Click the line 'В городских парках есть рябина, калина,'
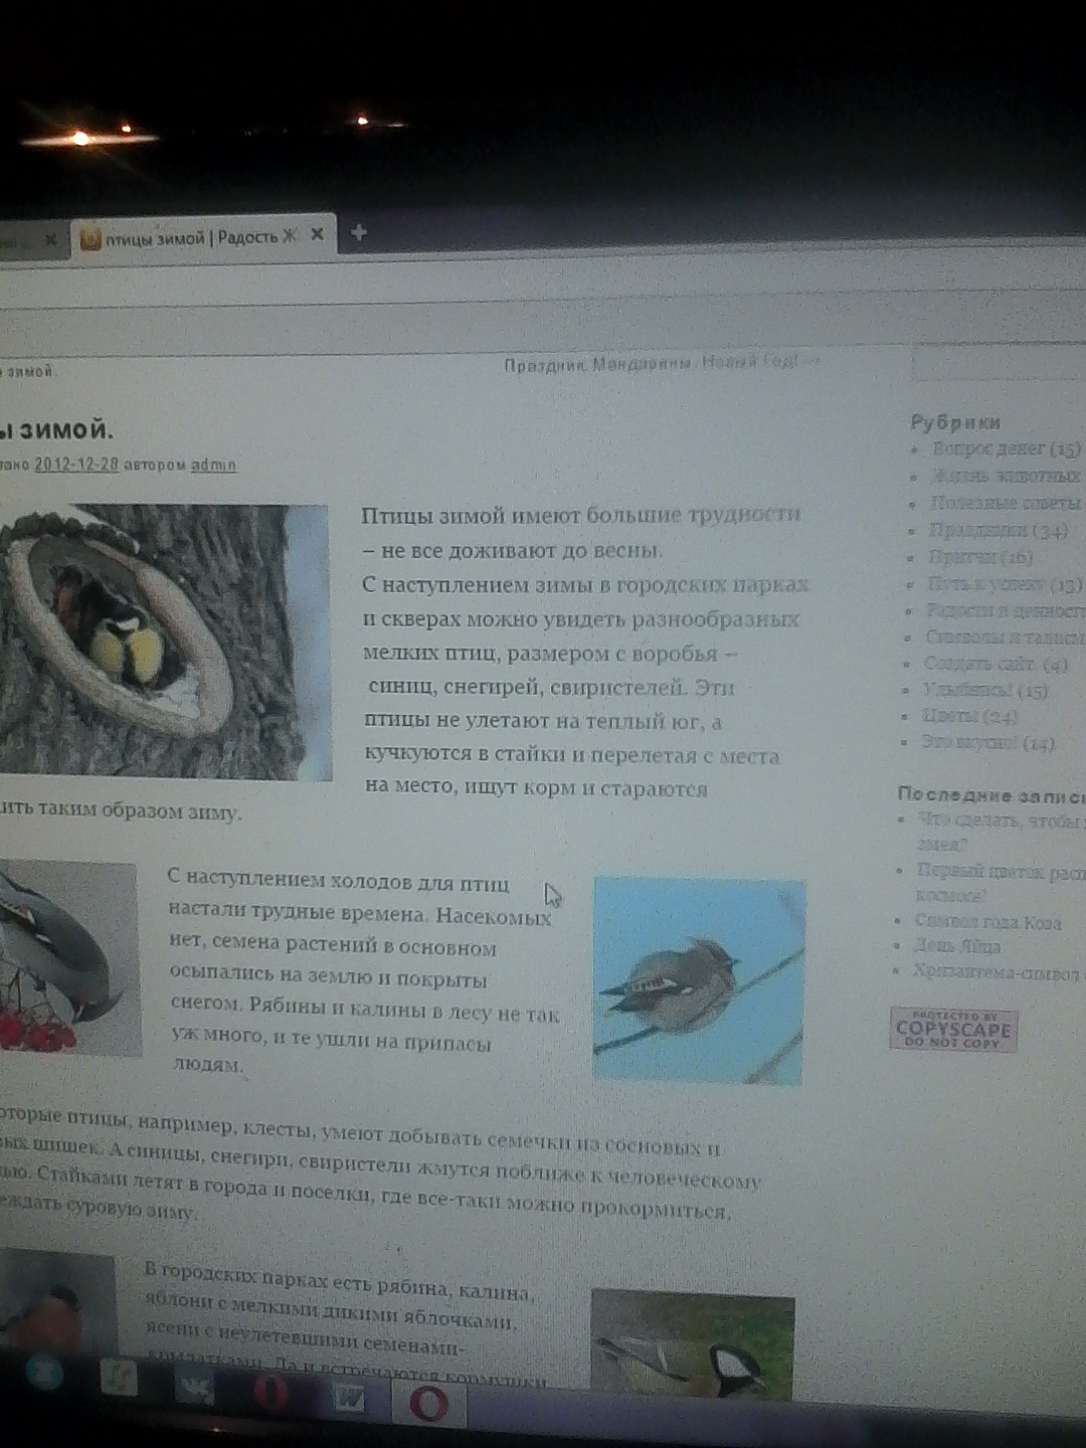This screenshot has height=1448, width=1086. click(339, 1282)
